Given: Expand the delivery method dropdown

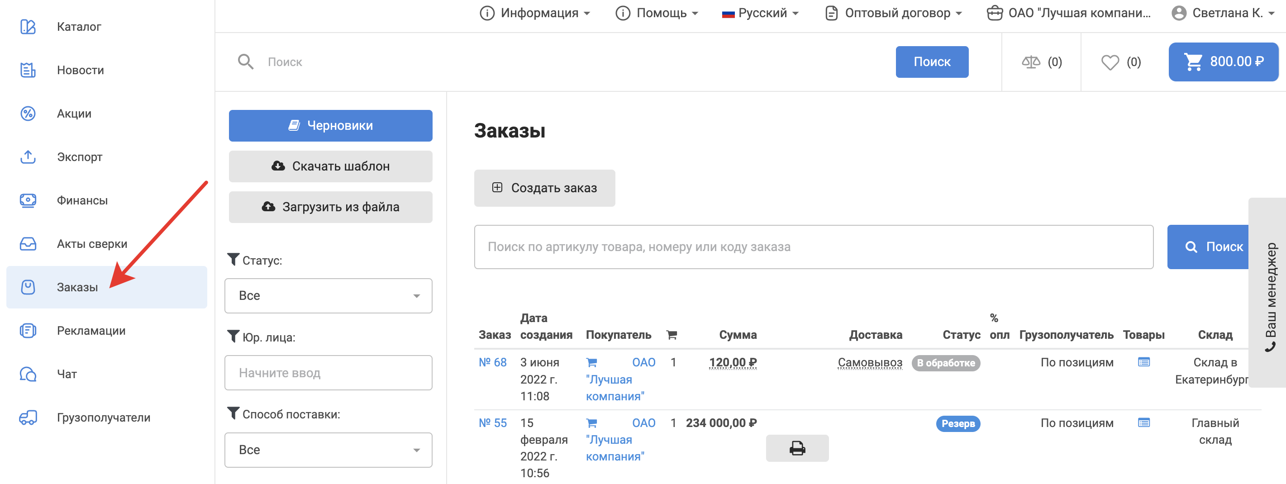Looking at the screenshot, I should click(x=328, y=450).
